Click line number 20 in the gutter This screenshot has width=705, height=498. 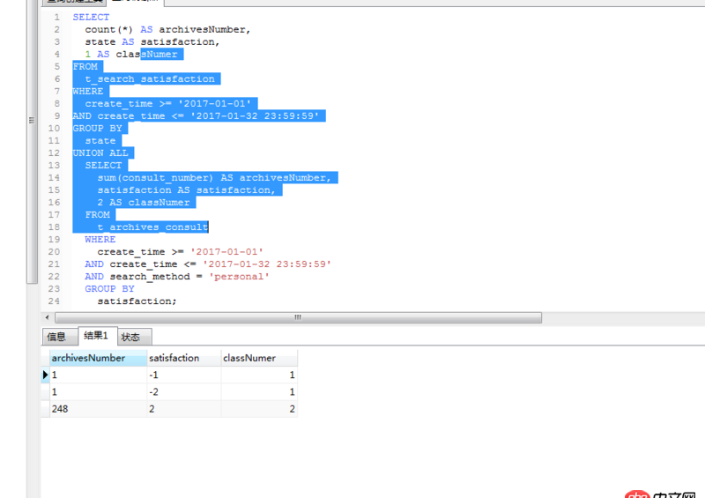(55, 251)
